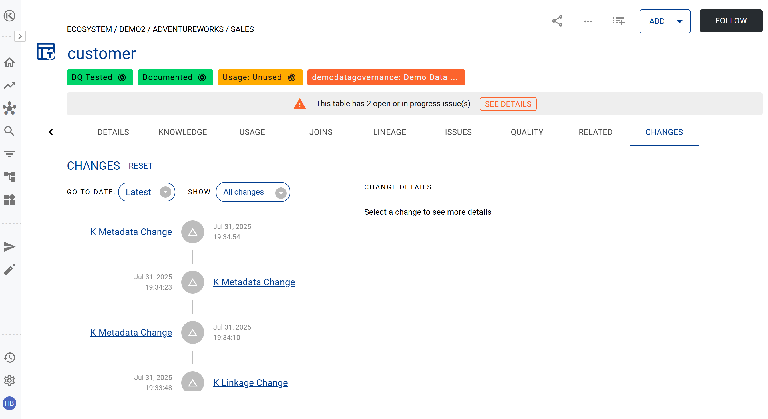Screen dimensions: 768x419
Task: Switch to the QUALITY tab
Action: coord(527,132)
